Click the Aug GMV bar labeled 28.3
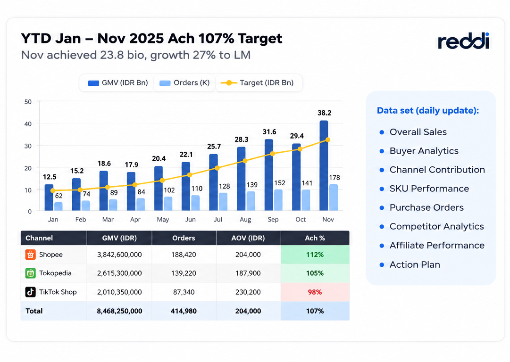 pyautogui.click(x=242, y=179)
